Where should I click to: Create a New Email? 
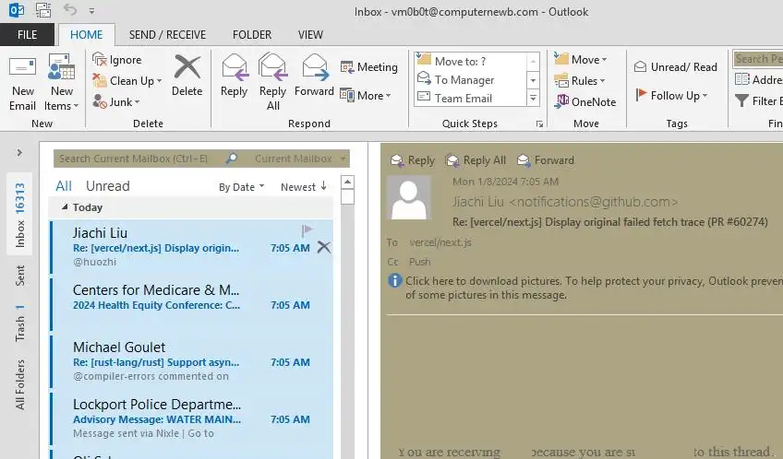pos(22,83)
